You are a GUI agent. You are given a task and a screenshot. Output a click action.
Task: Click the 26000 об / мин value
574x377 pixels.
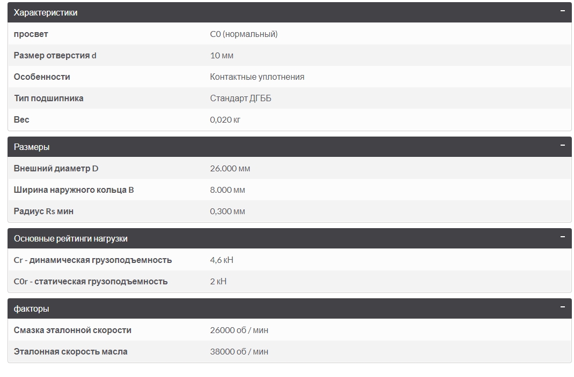tap(239, 330)
